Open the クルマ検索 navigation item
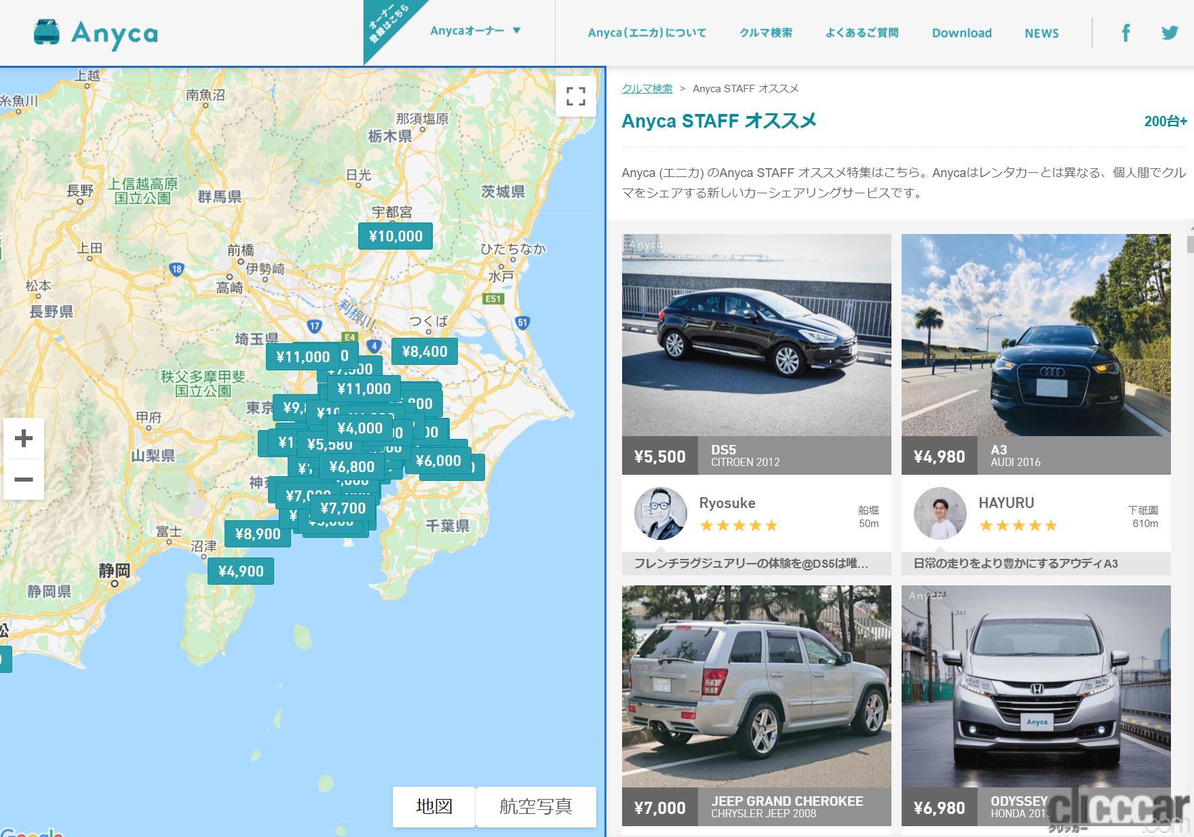 (766, 33)
